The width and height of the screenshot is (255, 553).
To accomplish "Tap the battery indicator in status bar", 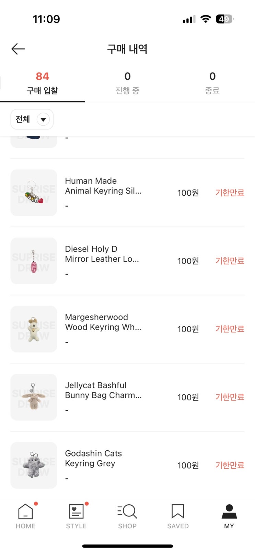I will tap(224, 19).
